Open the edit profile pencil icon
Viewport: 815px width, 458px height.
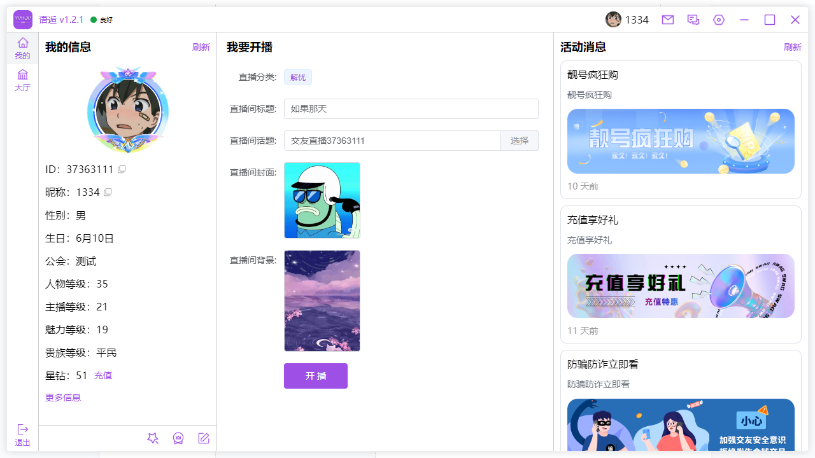tap(204, 438)
